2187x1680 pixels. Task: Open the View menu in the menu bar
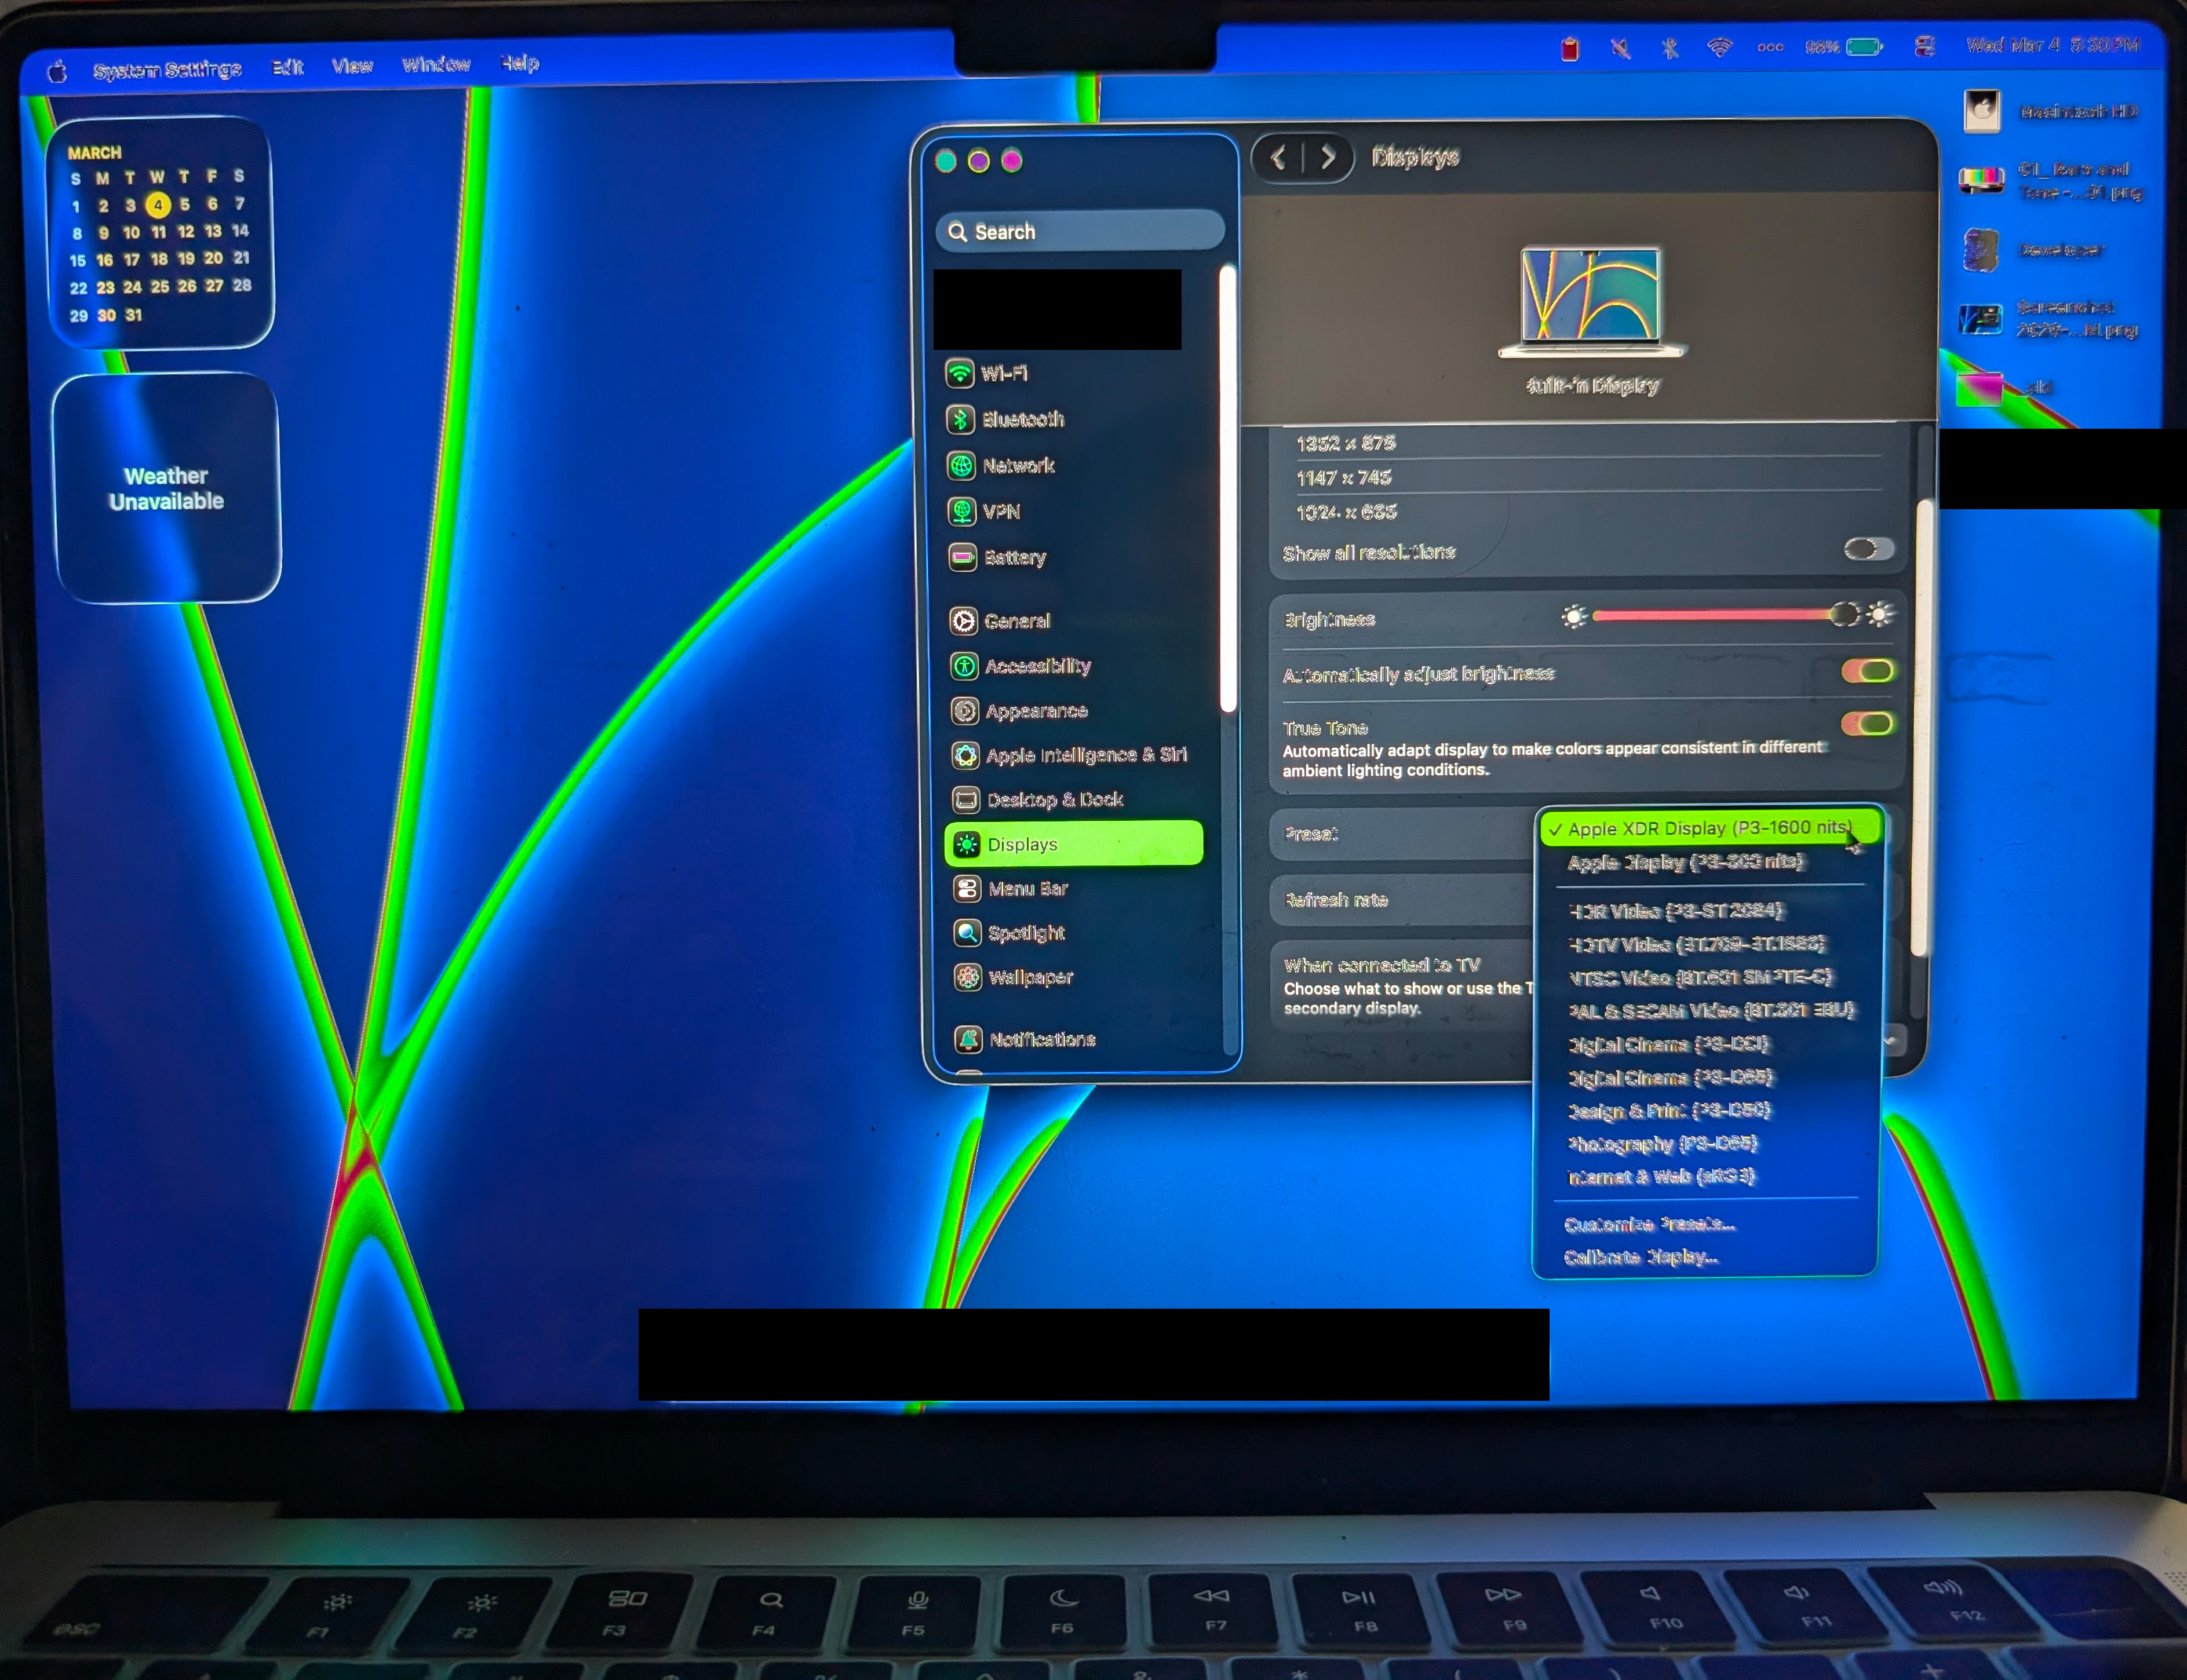pyautogui.click(x=352, y=66)
